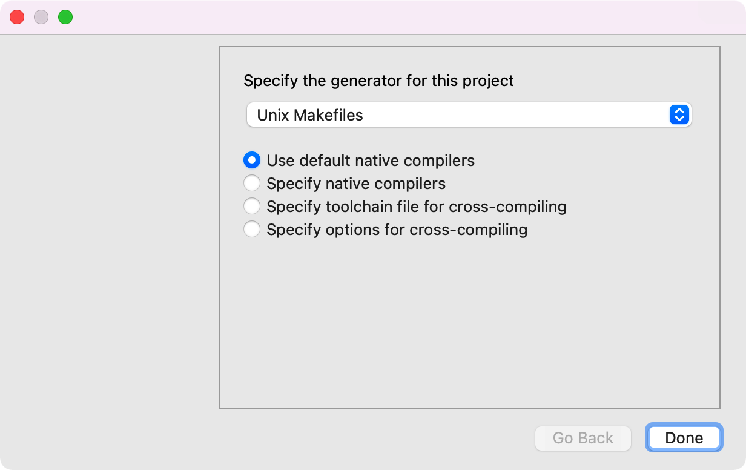Click the blank gray area left of panel
746x470 pixels.
pos(109,242)
